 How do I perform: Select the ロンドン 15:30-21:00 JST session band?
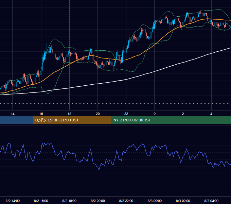tap(72, 120)
